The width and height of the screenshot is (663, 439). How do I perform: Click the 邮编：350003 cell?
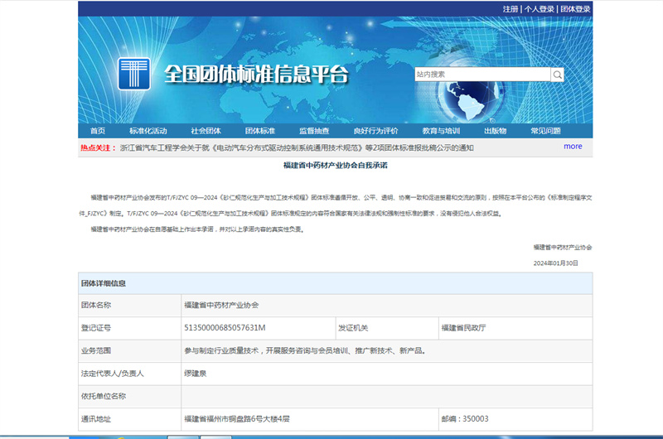point(515,419)
